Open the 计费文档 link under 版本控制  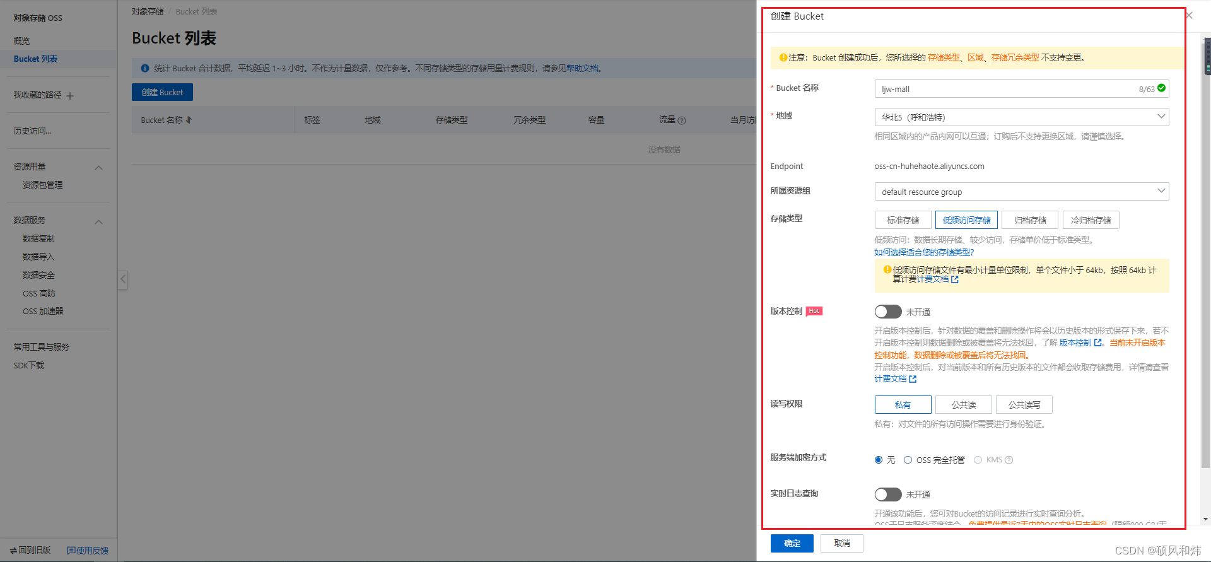pyautogui.click(x=890, y=379)
